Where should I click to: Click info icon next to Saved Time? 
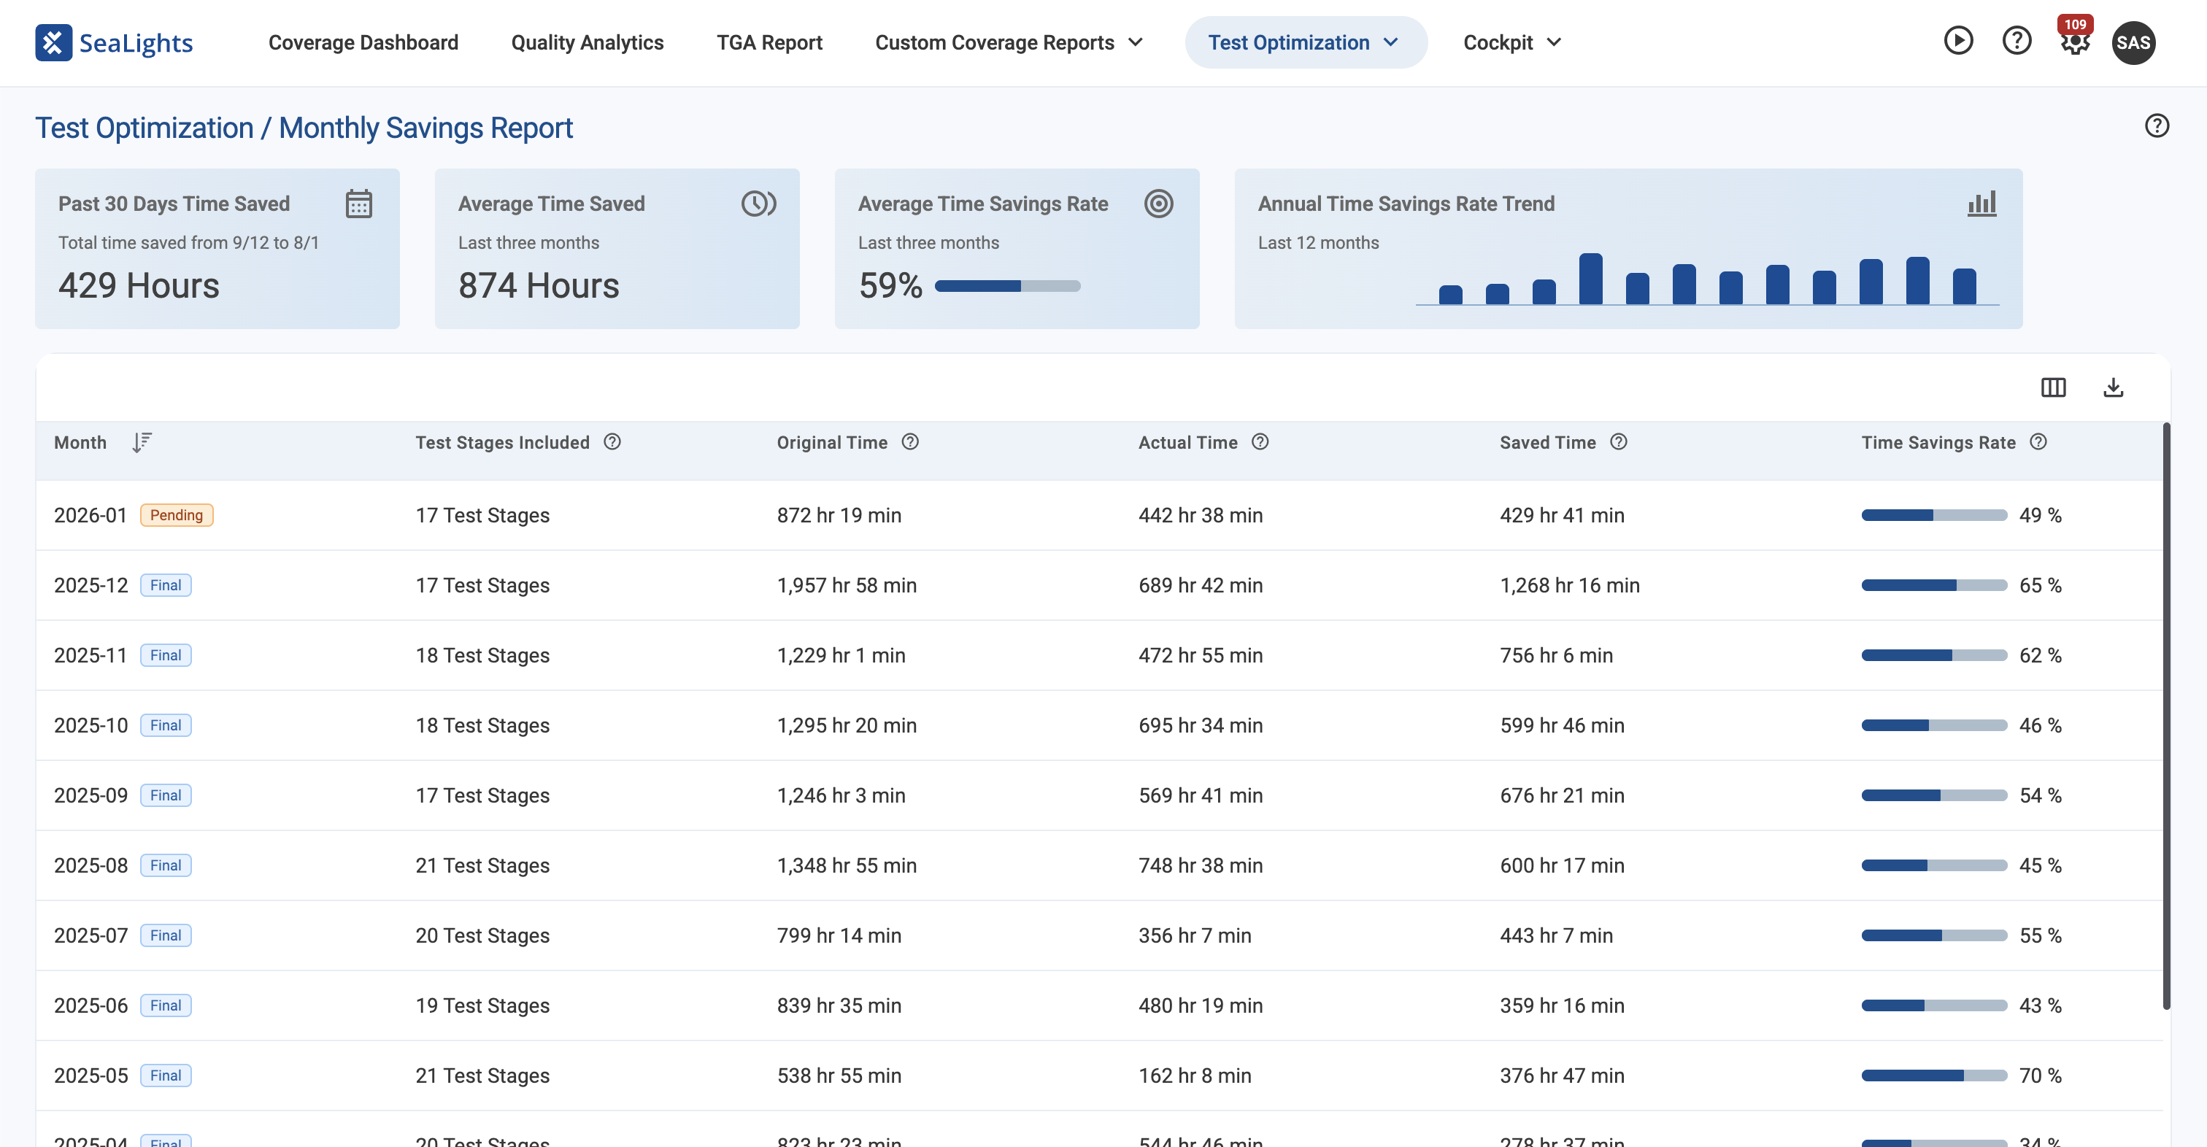pos(1617,442)
